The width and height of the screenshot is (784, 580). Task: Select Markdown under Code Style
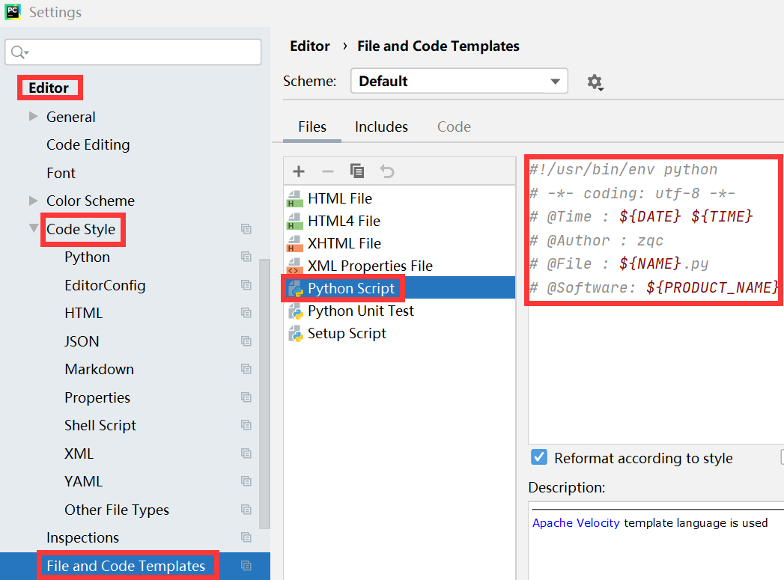click(x=99, y=369)
